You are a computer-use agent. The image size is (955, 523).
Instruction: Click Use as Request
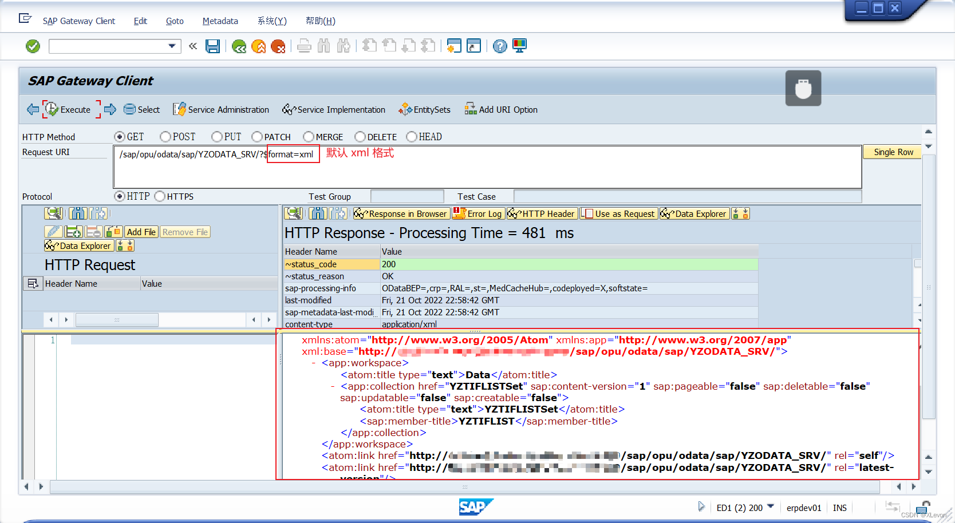[x=618, y=213]
